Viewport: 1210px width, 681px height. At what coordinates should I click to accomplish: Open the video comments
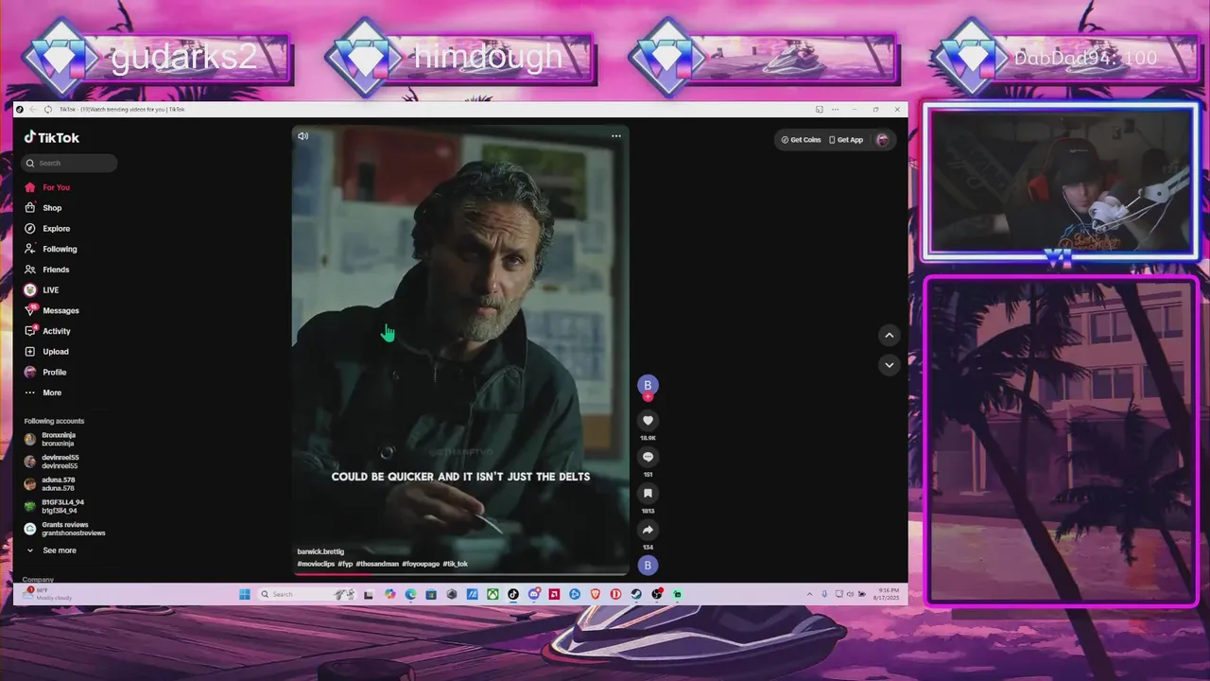(648, 457)
